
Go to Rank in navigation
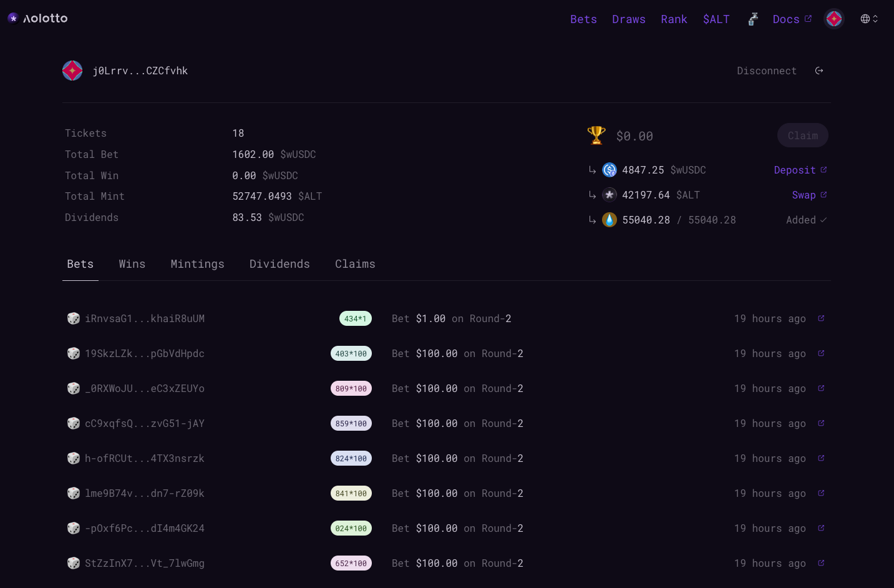[x=674, y=19]
